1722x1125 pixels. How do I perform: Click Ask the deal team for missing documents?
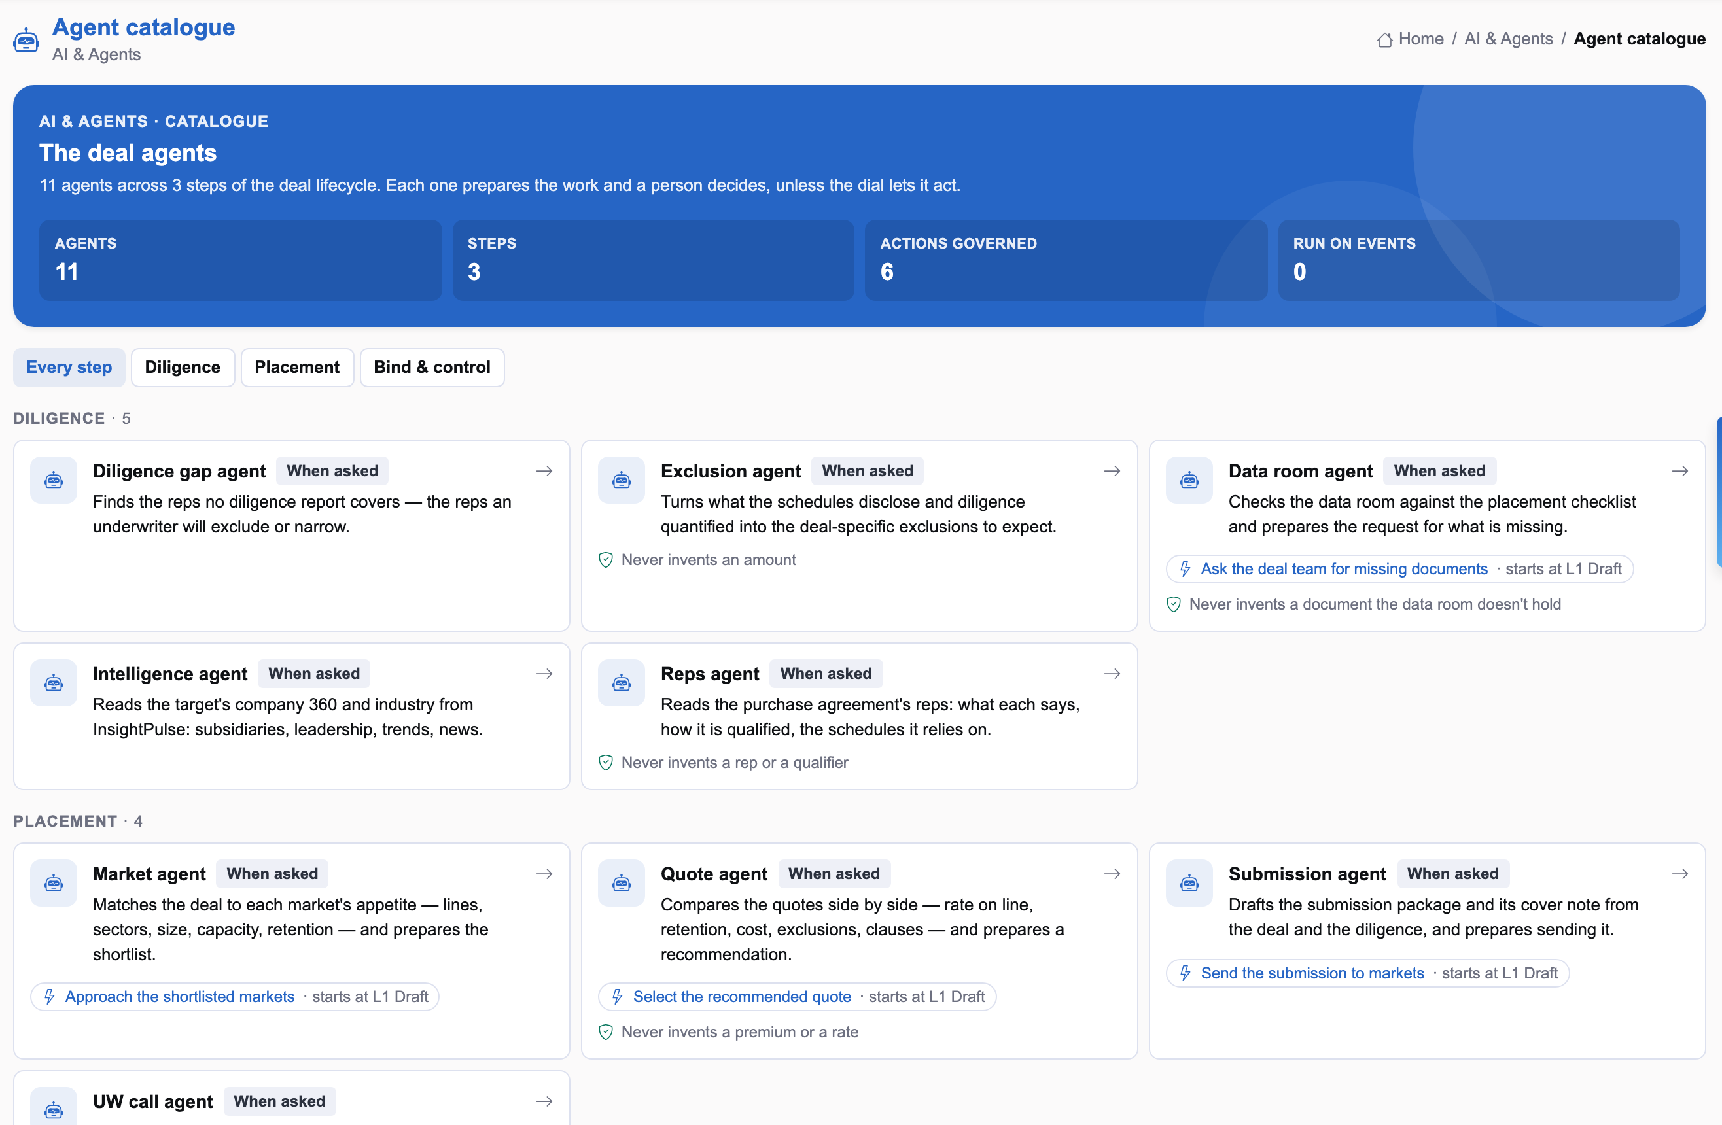pos(1344,568)
